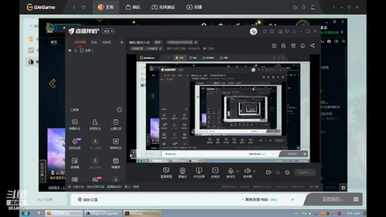Toggle the preview eye icon beside the settings gear
This screenshot has width=386, height=217.
pos(278,173)
